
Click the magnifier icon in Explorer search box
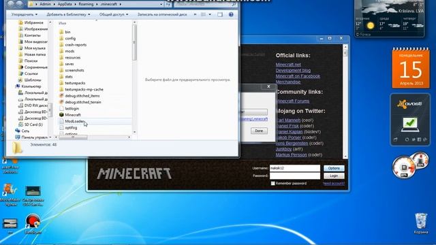[x=234, y=4]
